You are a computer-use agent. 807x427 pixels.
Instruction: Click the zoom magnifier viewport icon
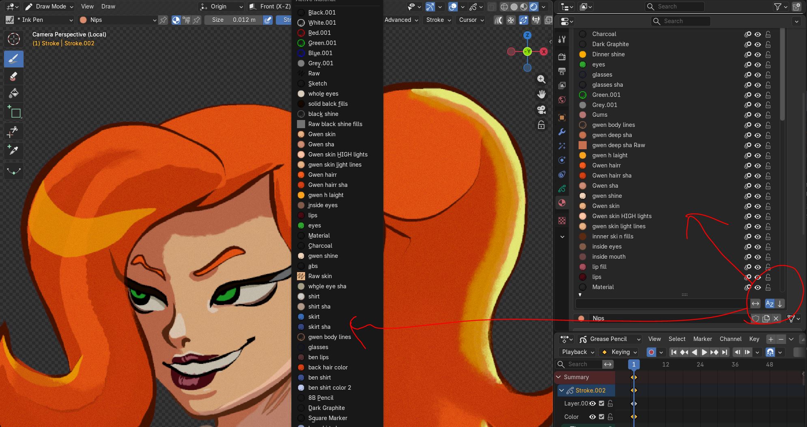click(541, 79)
